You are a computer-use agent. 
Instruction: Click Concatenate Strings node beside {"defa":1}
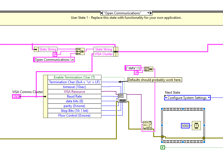pos(149,69)
